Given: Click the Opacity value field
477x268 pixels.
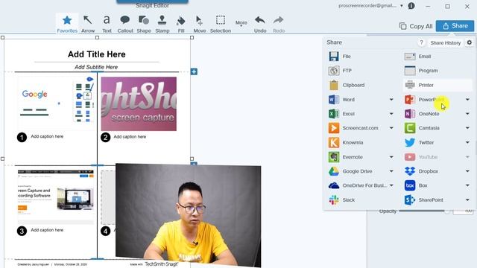Looking at the screenshot, I should (x=463, y=211).
